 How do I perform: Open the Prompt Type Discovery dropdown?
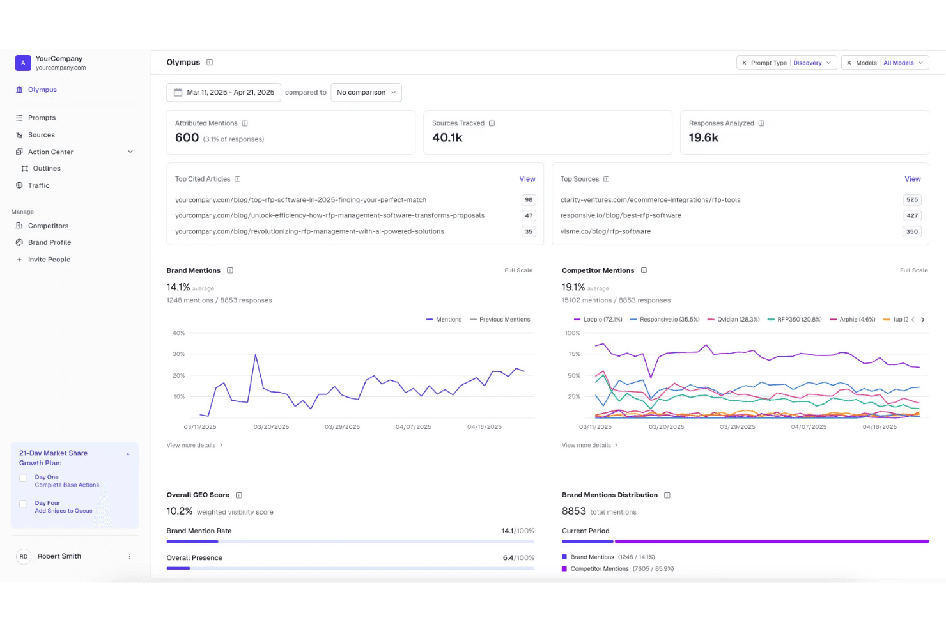(x=812, y=63)
